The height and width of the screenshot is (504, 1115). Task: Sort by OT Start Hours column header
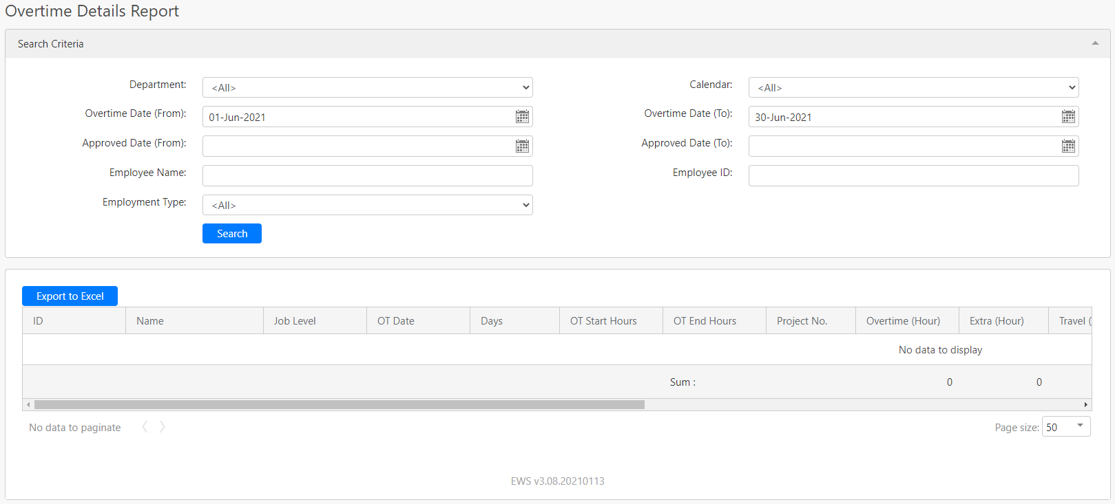click(x=612, y=321)
